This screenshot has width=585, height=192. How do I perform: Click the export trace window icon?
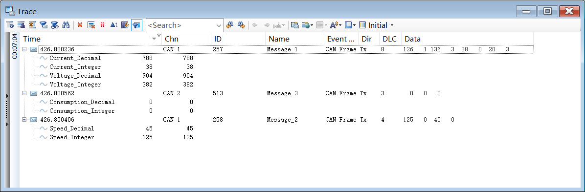pyautogui.click(x=295, y=25)
